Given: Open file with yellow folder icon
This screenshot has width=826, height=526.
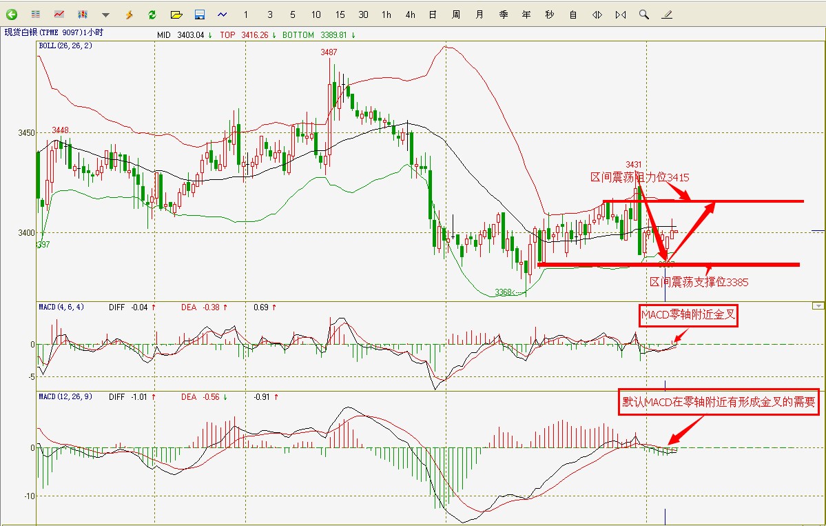Looking at the screenshot, I should pyautogui.click(x=176, y=14).
